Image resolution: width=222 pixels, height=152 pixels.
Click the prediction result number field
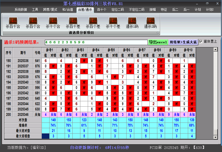coord(96,42)
